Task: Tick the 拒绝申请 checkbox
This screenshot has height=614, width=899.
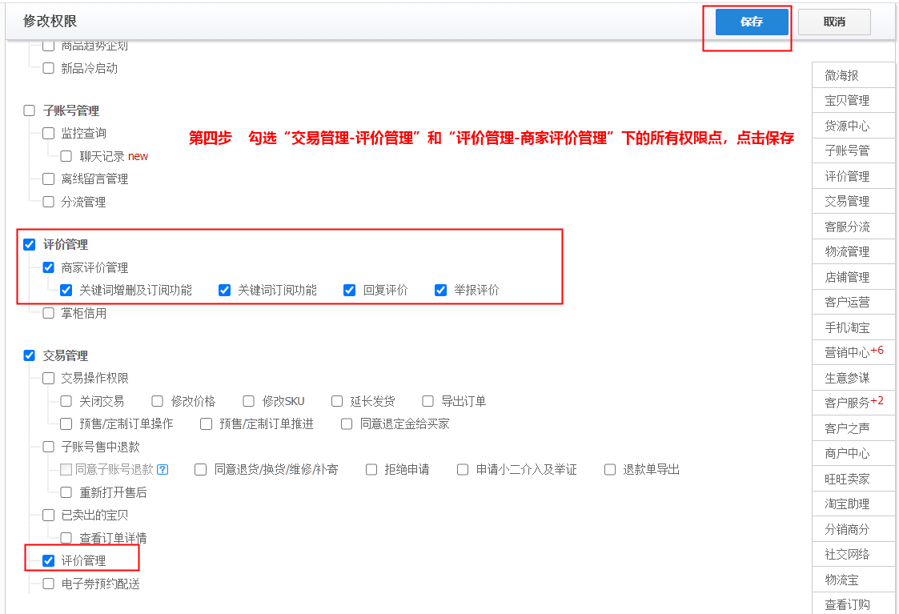Action: (371, 470)
